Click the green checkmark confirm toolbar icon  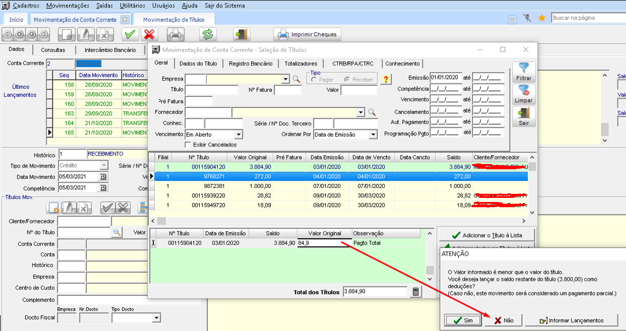130,34
